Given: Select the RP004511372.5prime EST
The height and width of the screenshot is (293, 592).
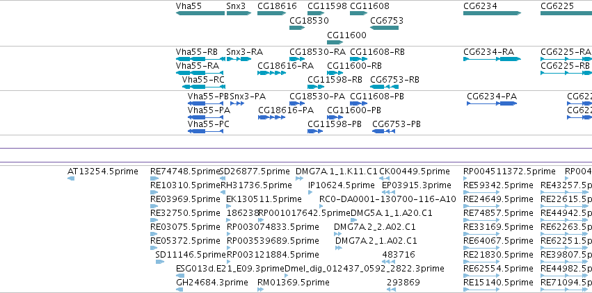Looking at the screenshot, I should pos(465,178).
